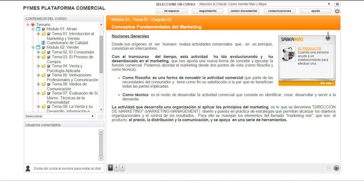
Task: Toggle the Tema 03 El Proceso checkbox
Action: coord(49,57)
